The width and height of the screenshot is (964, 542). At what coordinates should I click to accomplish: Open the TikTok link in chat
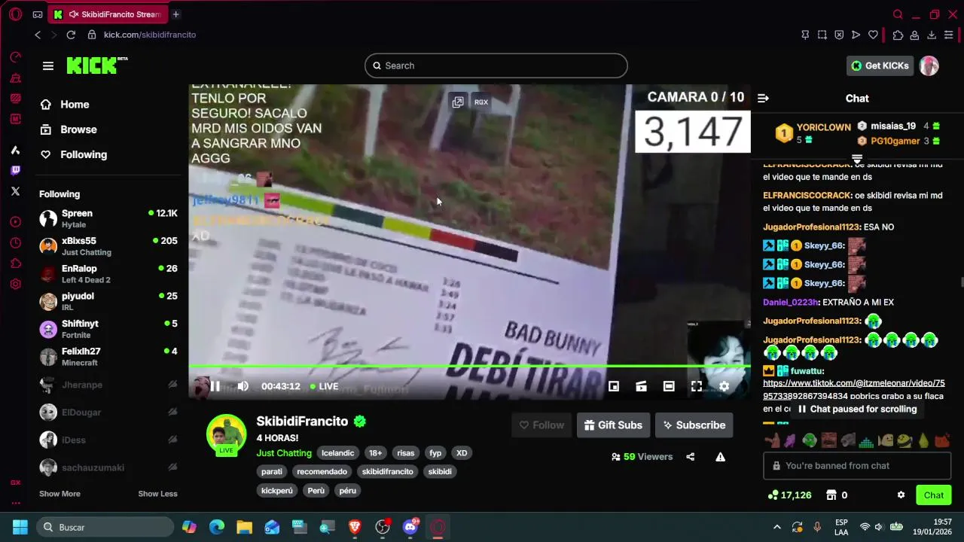[853, 389]
